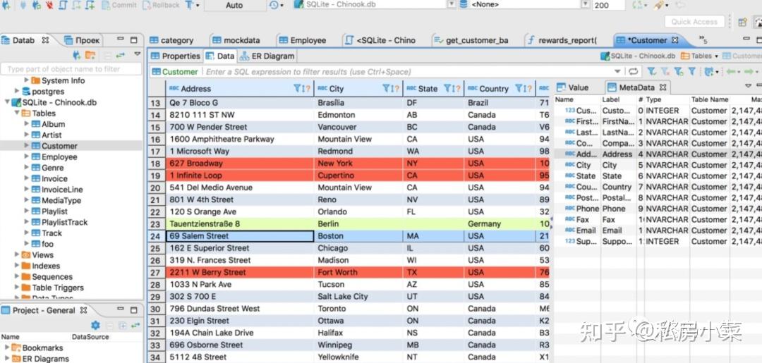Image resolution: width=762 pixels, height=363 pixels.
Task: Click the green back navigation arrow
Action: (x=730, y=71)
